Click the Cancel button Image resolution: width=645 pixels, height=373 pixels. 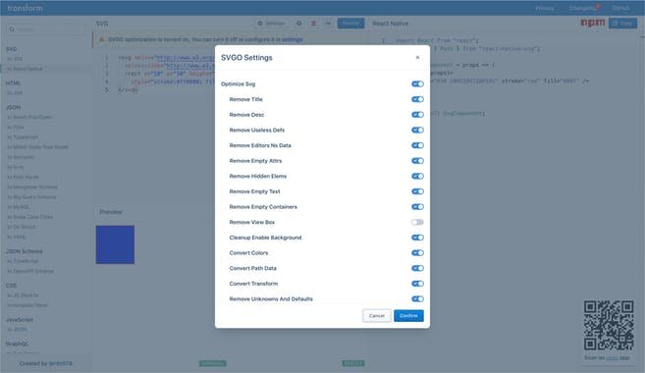pos(377,316)
